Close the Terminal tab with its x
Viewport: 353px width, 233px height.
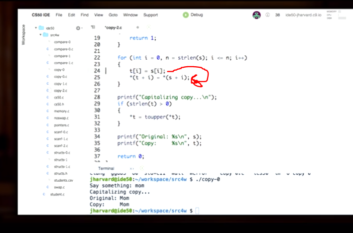[x=131, y=168]
